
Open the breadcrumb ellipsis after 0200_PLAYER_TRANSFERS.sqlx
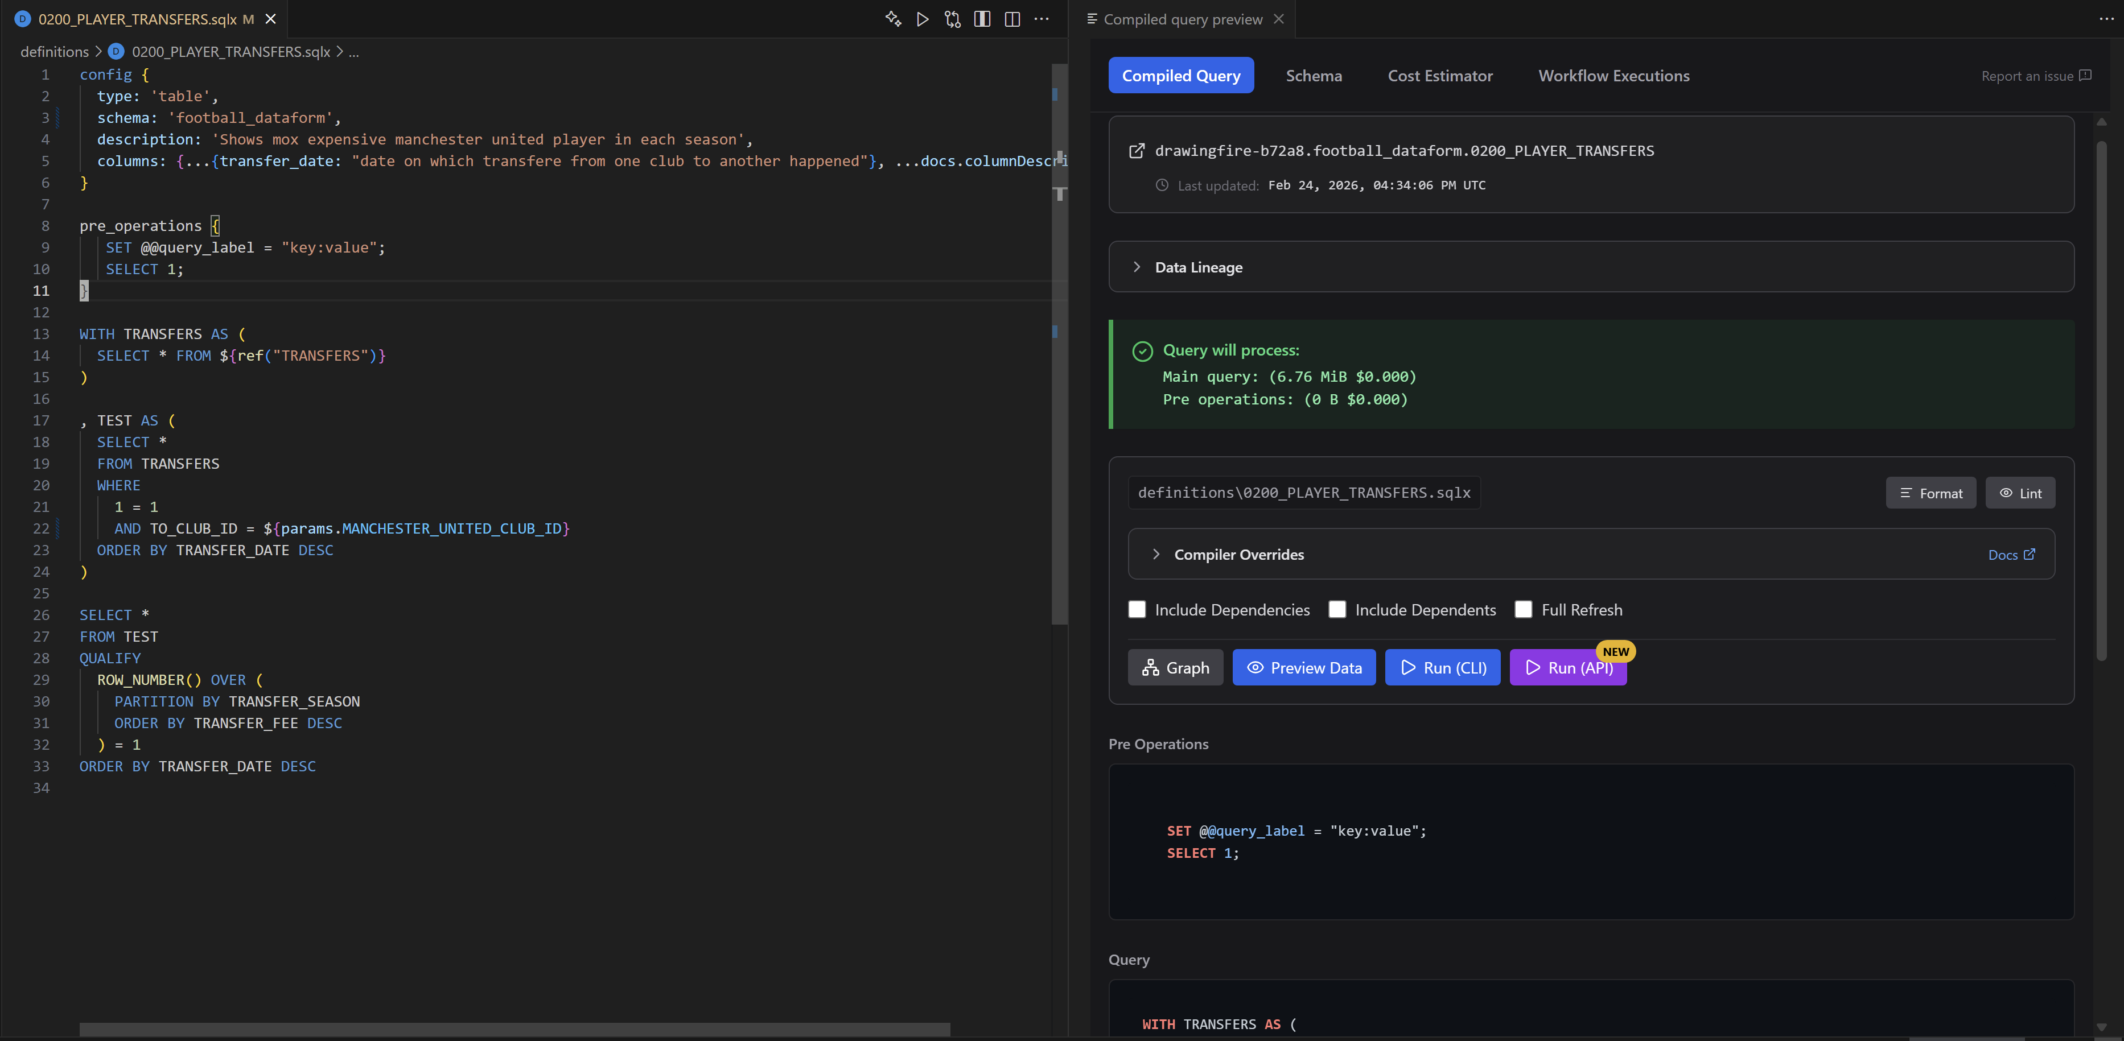pyautogui.click(x=354, y=52)
